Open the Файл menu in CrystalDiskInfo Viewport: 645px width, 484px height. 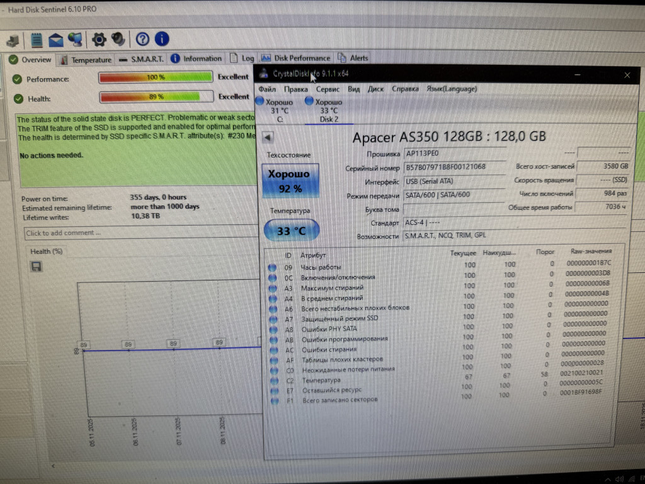pyautogui.click(x=267, y=89)
